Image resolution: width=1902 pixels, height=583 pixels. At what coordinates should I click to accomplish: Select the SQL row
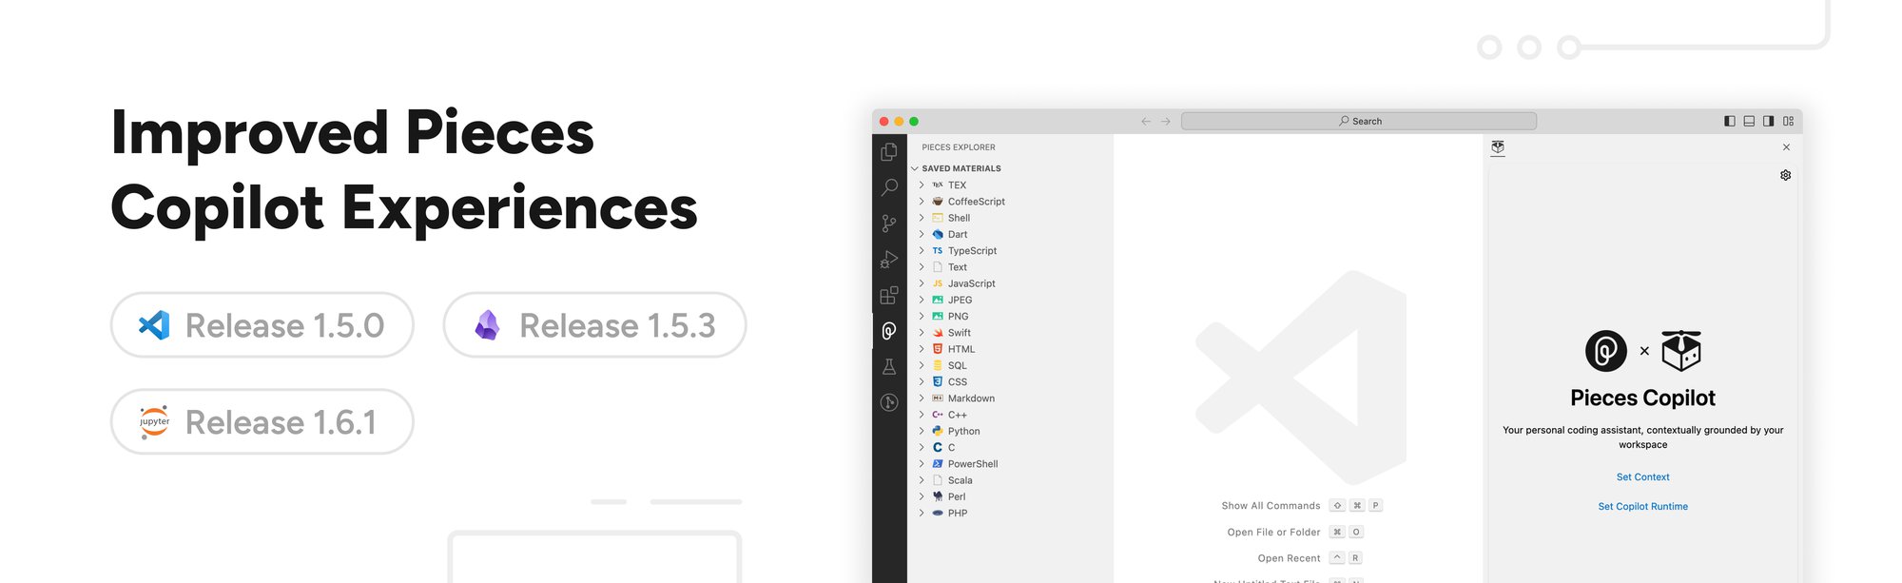pyautogui.click(x=1010, y=365)
